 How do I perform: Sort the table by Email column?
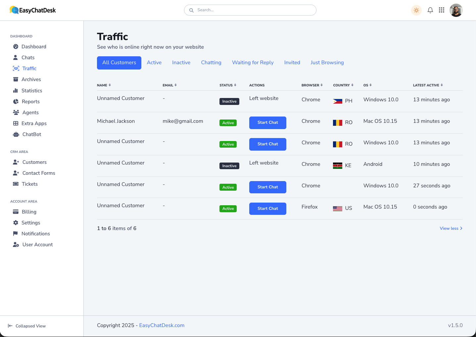click(x=169, y=85)
